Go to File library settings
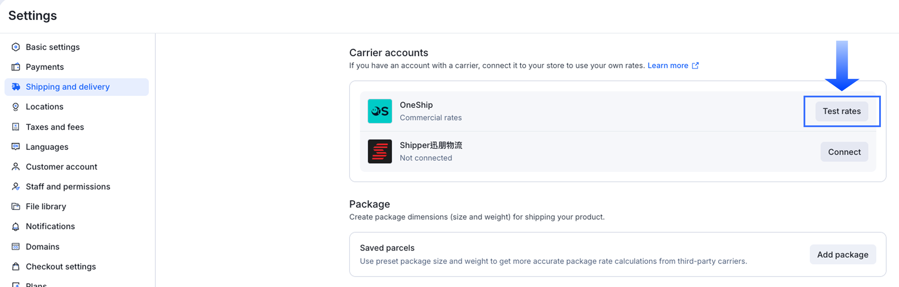 pyautogui.click(x=46, y=206)
